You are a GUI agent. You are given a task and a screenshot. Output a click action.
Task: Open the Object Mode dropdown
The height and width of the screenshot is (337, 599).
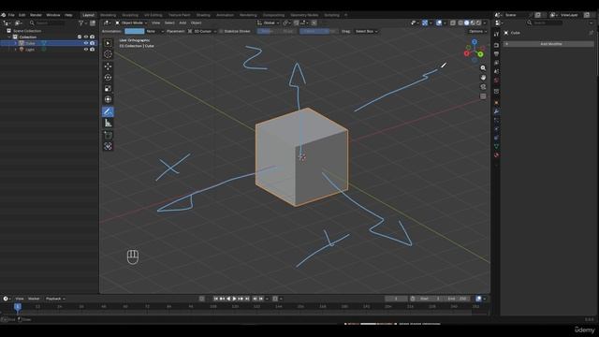(x=131, y=22)
